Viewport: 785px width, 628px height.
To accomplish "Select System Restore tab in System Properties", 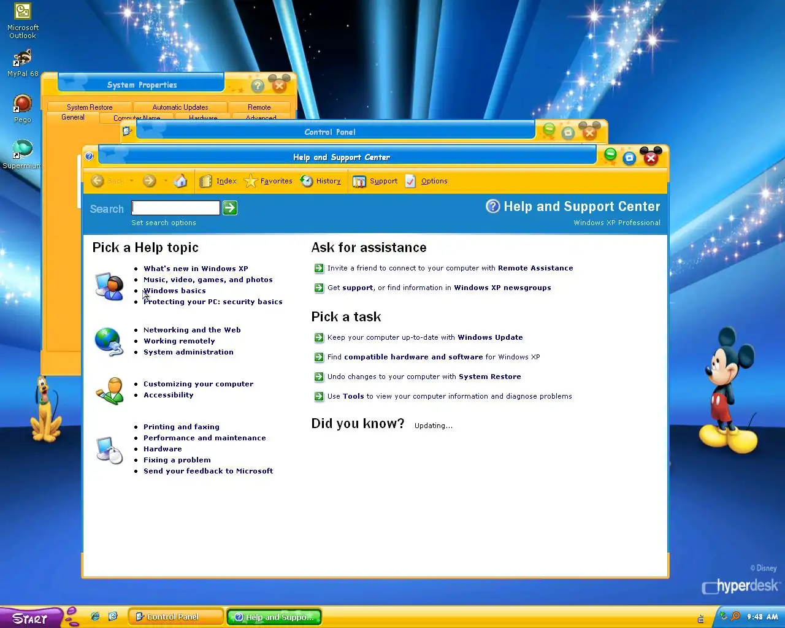I will click(x=90, y=107).
